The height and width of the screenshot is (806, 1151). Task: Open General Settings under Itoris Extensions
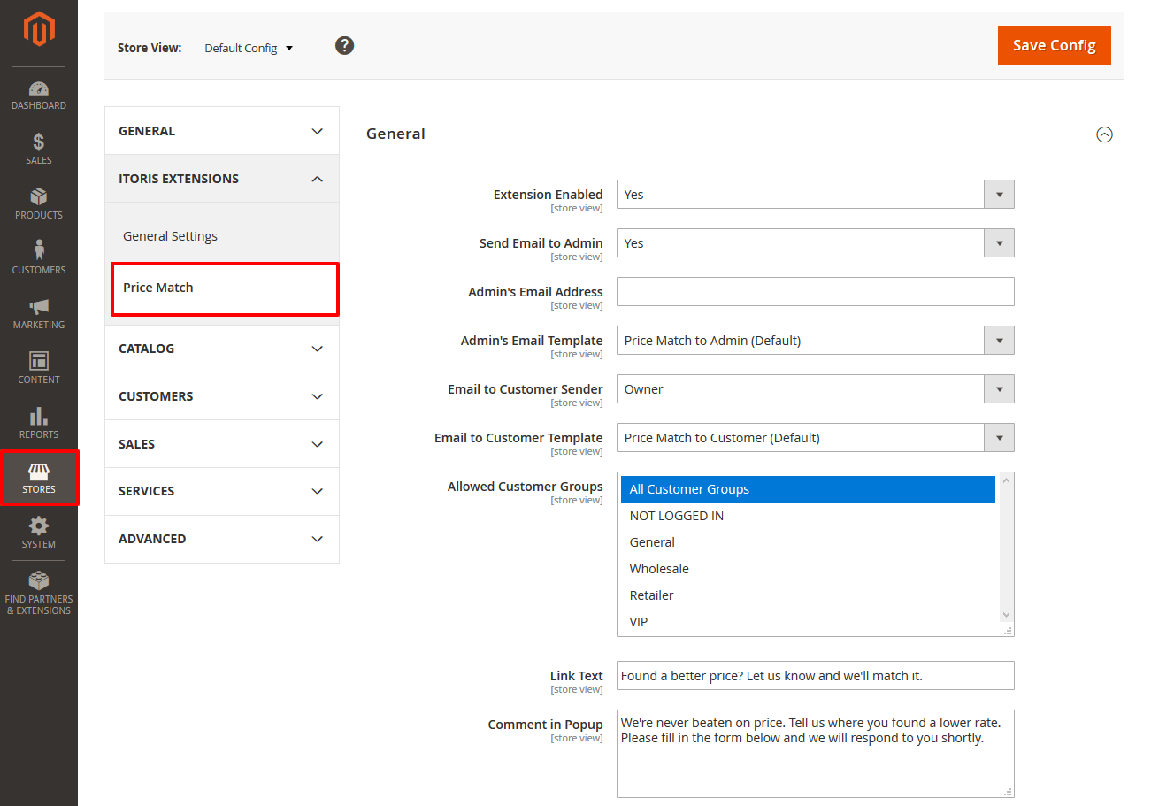[170, 235]
